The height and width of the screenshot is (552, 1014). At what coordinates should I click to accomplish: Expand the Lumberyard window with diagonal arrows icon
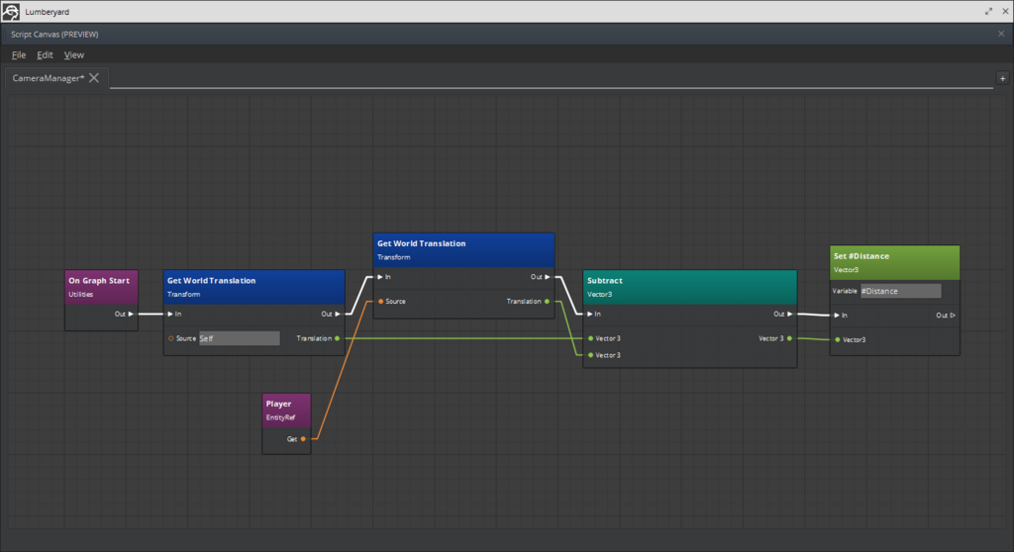pos(989,12)
